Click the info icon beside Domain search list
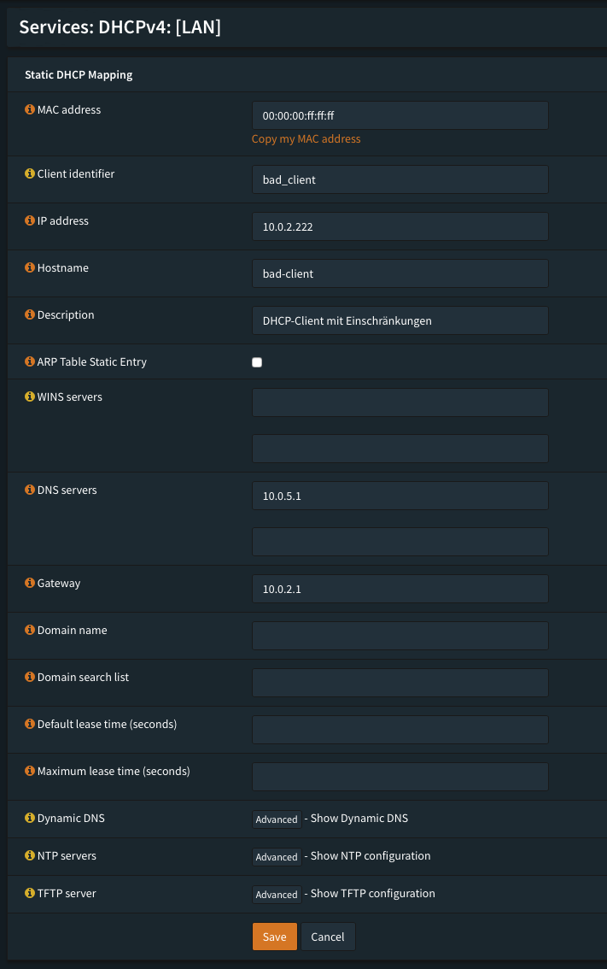The image size is (607, 969). pos(30,678)
